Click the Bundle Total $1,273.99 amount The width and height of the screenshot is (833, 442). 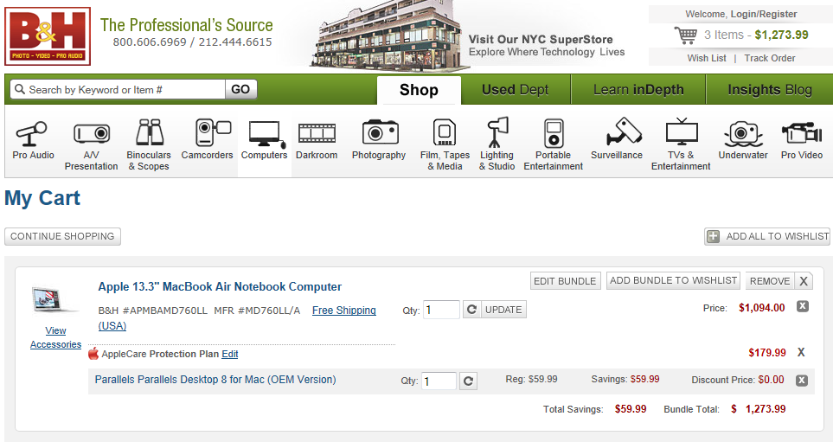click(758, 409)
